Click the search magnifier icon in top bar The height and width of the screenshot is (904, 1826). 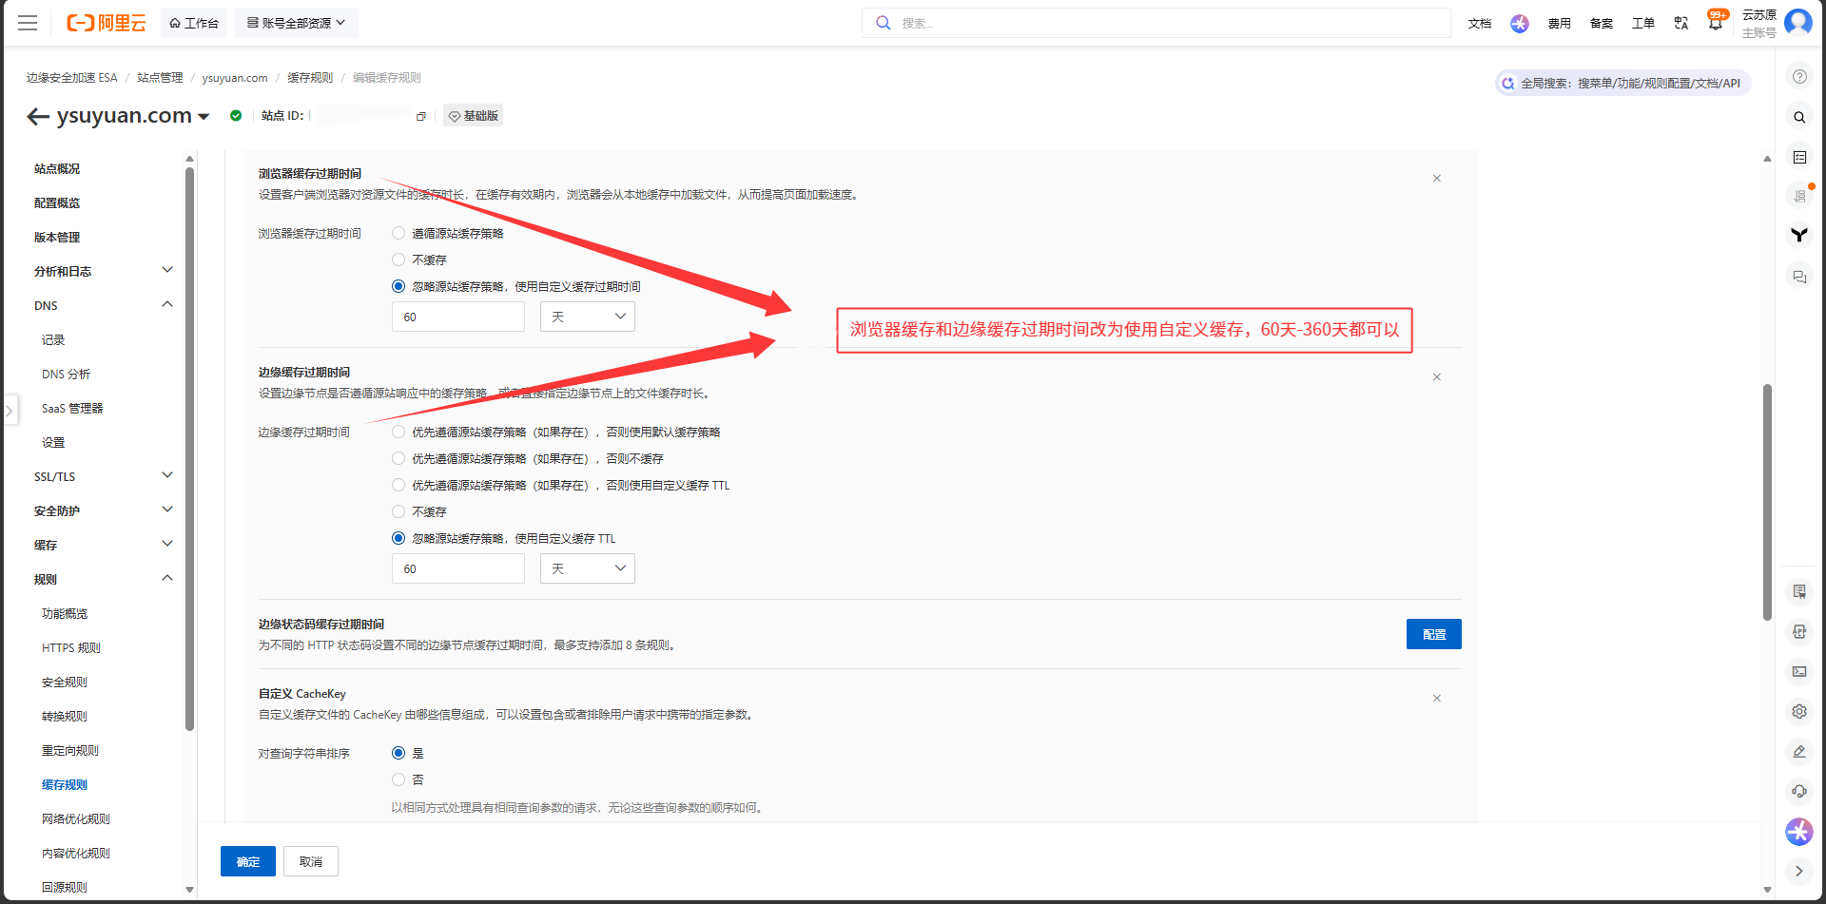(x=884, y=23)
